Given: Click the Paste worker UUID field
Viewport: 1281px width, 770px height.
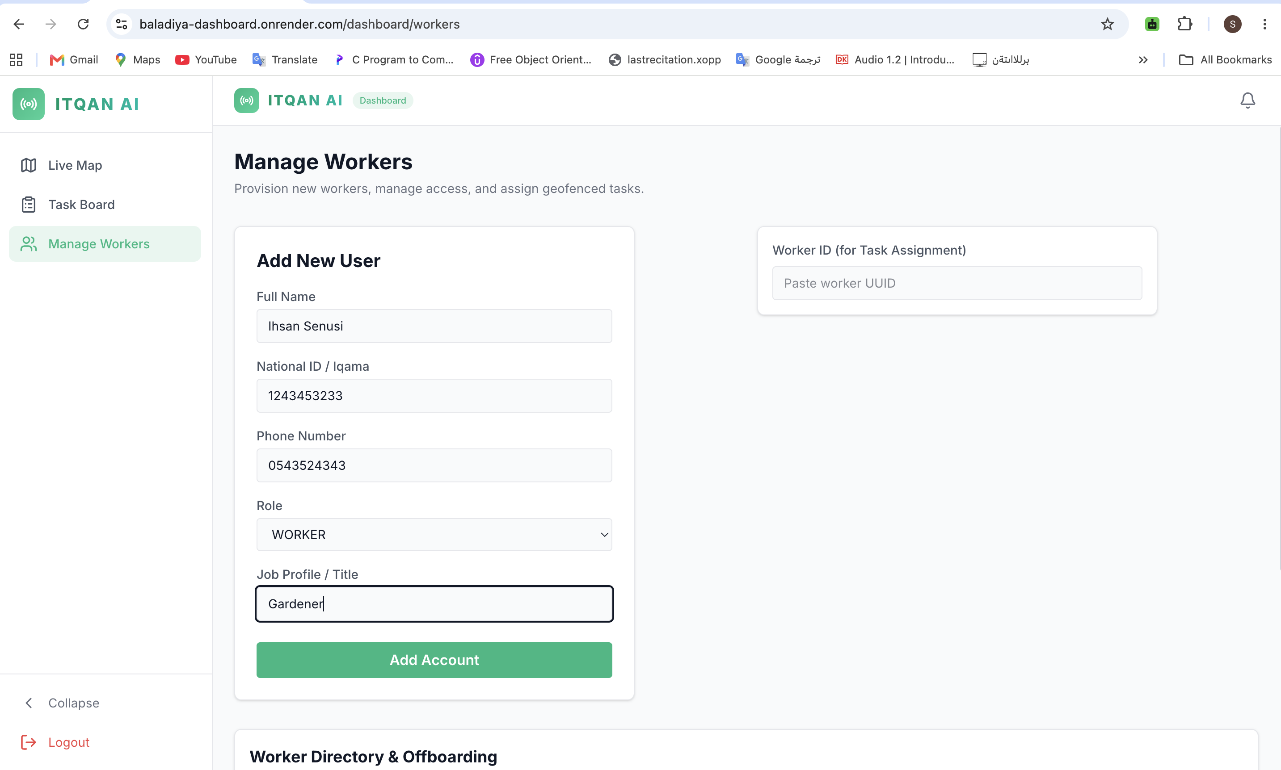Looking at the screenshot, I should (957, 283).
